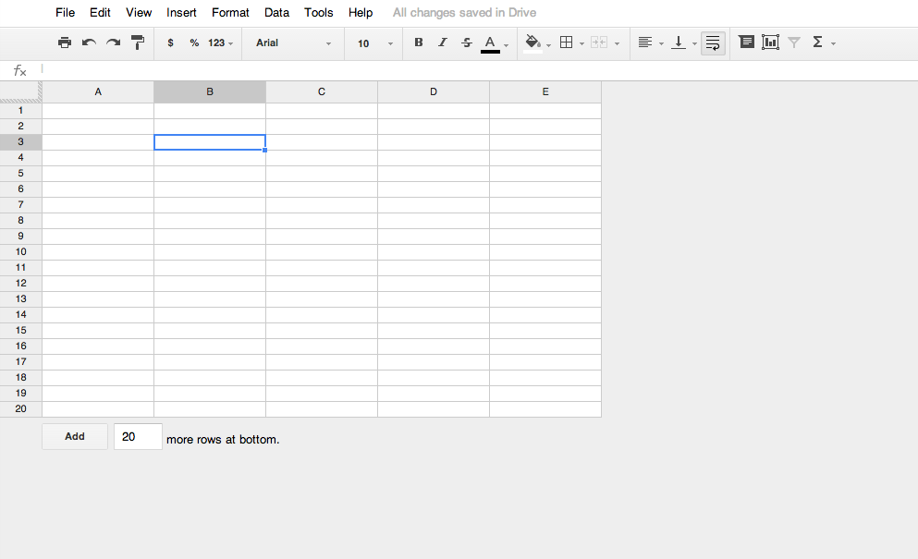
Task: Click the rows count input field
Action: 137,436
